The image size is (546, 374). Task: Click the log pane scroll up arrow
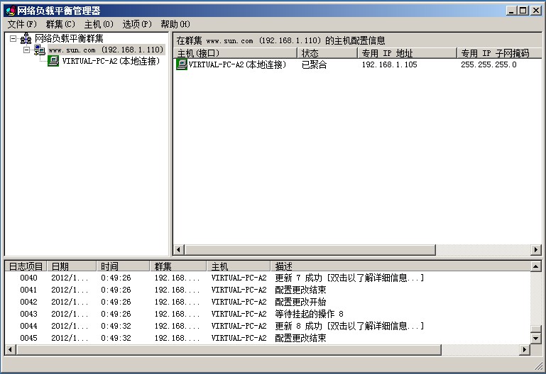(x=535, y=267)
